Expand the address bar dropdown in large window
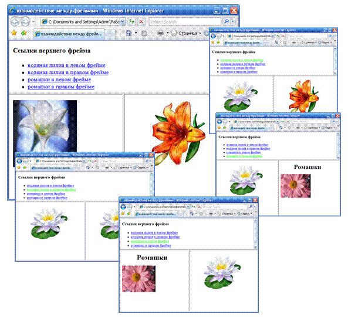Screen dimensions: 348x317 point(123,22)
